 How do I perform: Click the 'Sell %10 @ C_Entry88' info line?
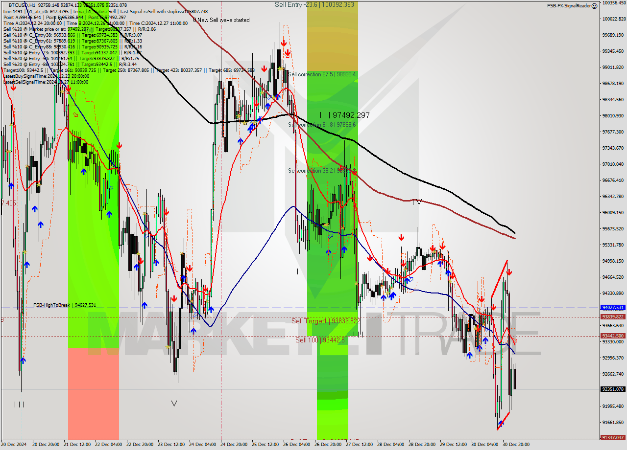point(72,46)
